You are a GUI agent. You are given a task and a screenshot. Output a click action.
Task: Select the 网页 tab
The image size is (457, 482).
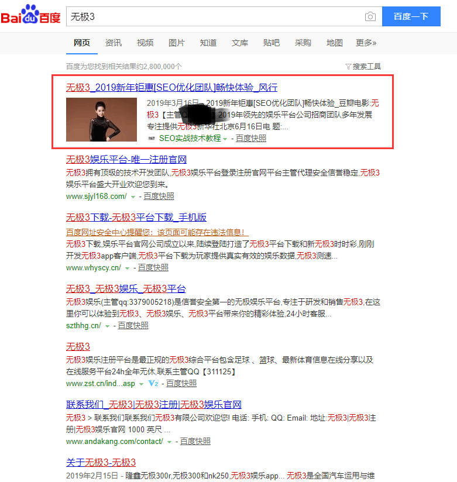pyautogui.click(x=82, y=43)
